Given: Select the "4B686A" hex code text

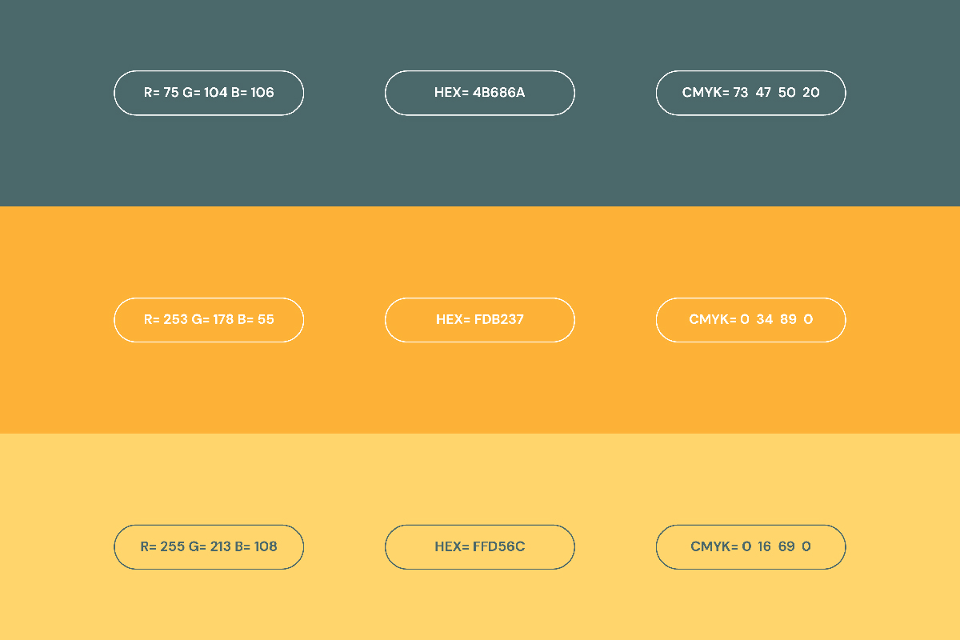Looking at the screenshot, I should coord(498,93).
